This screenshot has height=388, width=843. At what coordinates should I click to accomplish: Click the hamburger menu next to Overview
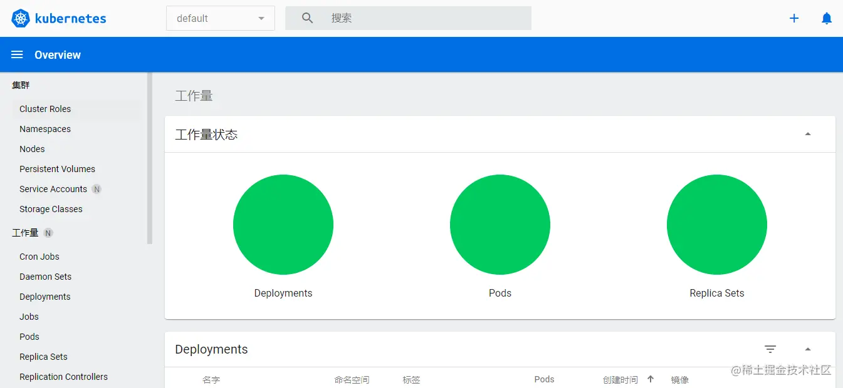(x=16, y=54)
